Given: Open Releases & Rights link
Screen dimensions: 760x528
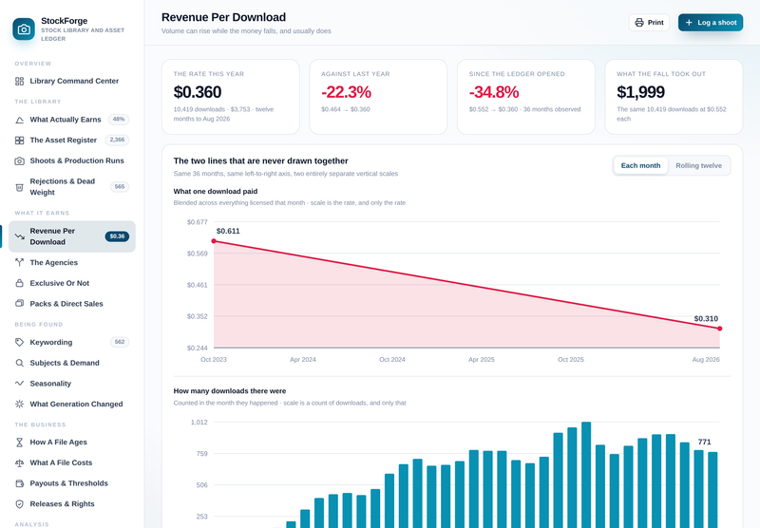Looking at the screenshot, I should click(x=72, y=504).
